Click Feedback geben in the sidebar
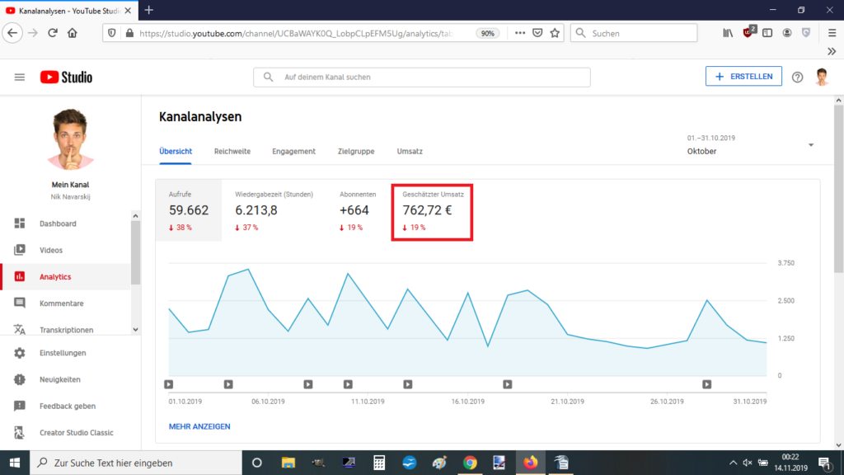 [x=66, y=406]
